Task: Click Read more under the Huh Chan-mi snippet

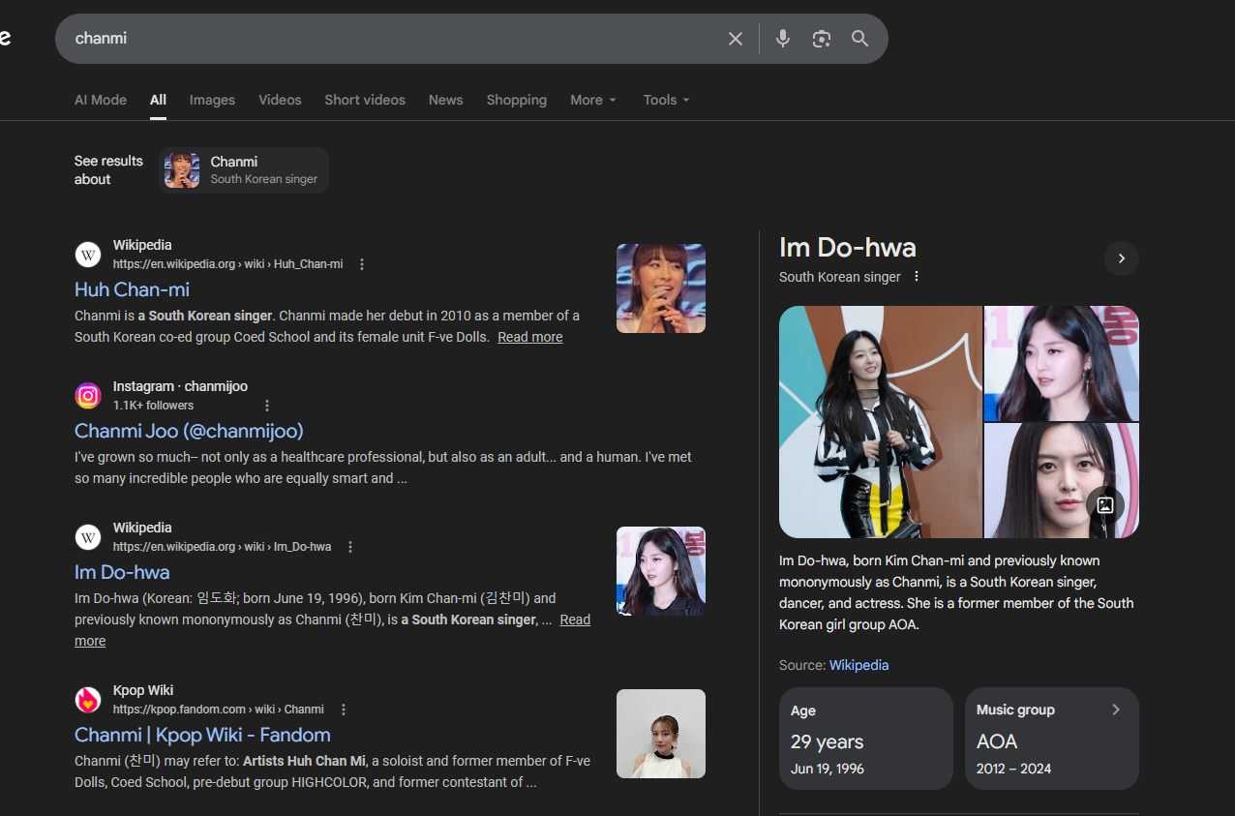Action: coord(529,337)
